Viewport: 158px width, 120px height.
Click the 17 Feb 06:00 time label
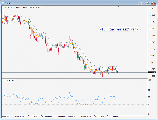pos(112,117)
